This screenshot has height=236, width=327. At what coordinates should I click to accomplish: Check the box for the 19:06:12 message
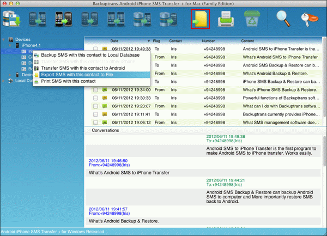click(95, 123)
